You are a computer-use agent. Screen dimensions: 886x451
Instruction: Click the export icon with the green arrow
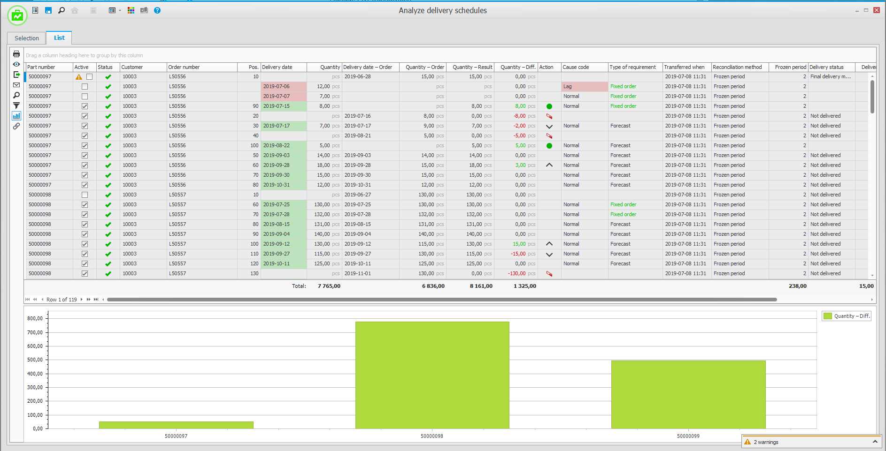pos(16,75)
